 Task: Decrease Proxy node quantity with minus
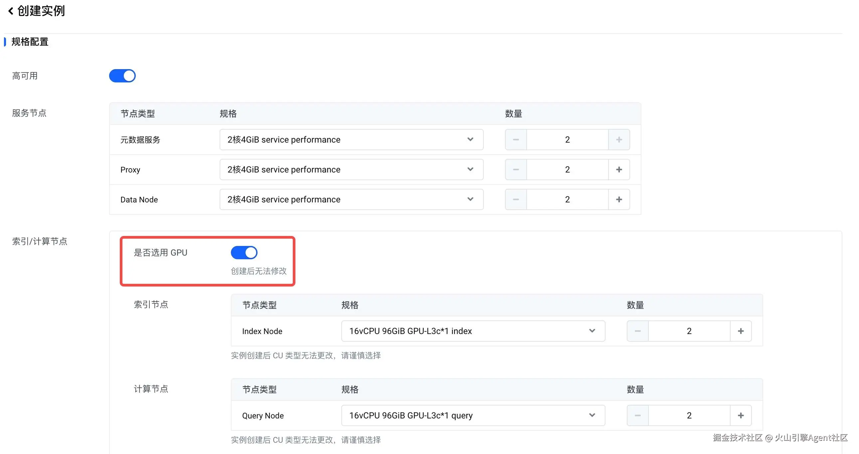[x=516, y=170]
